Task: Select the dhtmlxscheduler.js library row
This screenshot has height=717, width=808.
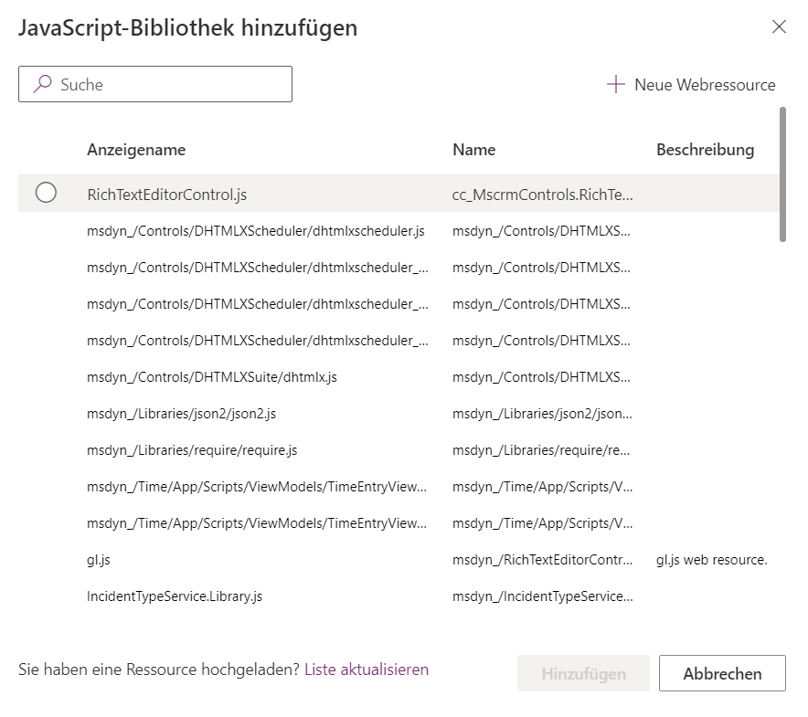Action: pos(255,231)
